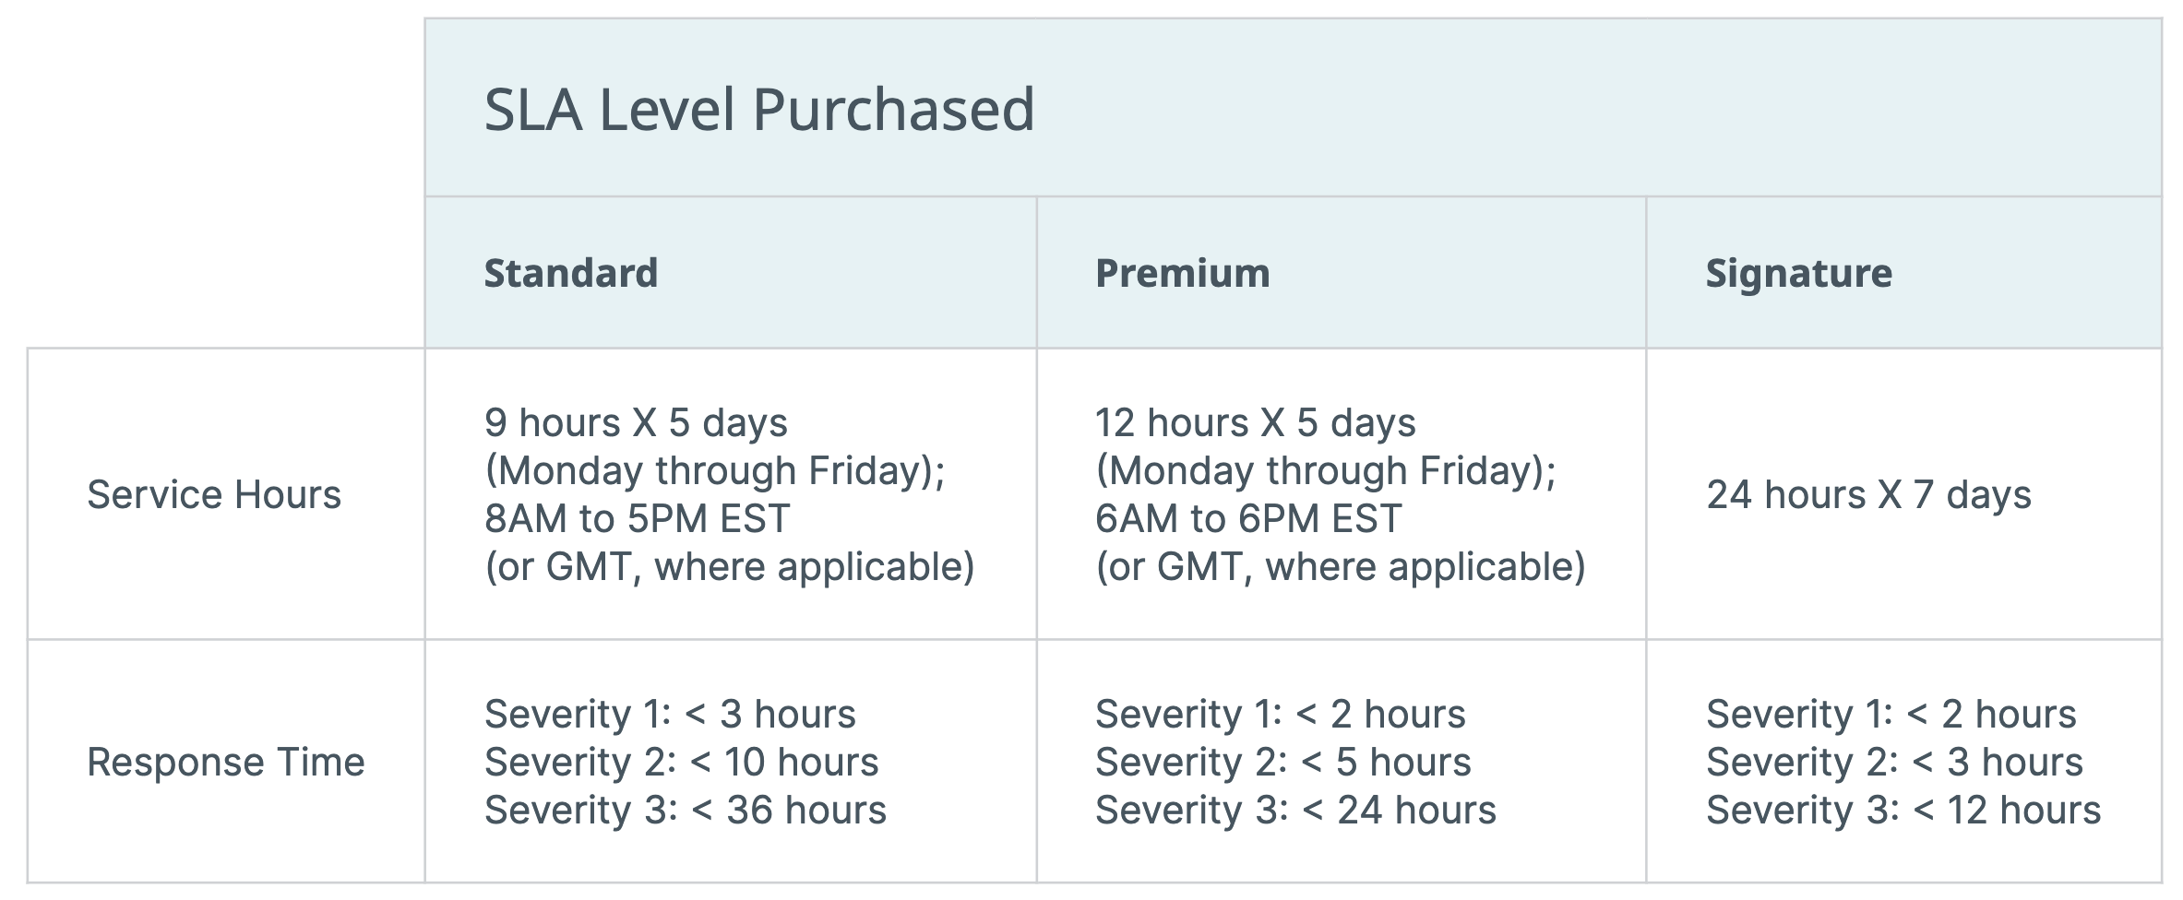Click Premium Severity 3 under 24 hours
Viewport: 2183px width, 900px height.
tap(1295, 810)
